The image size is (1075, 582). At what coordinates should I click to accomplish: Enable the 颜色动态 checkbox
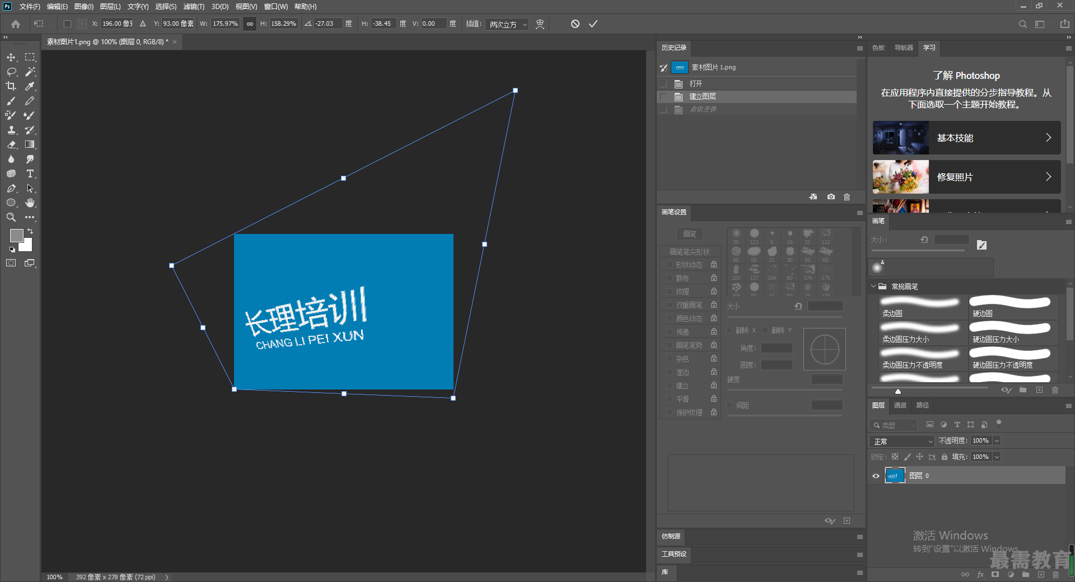coord(669,318)
